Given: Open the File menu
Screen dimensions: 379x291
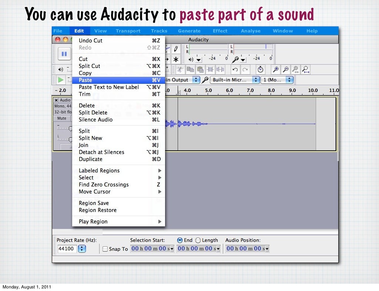Looking at the screenshot, I should point(58,31).
